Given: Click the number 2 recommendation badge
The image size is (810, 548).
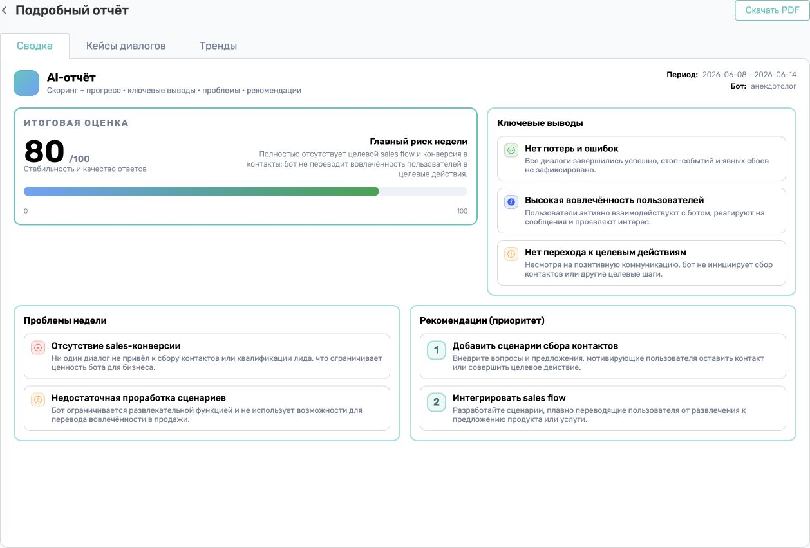Looking at the screenshot, I should click(437, 403).
